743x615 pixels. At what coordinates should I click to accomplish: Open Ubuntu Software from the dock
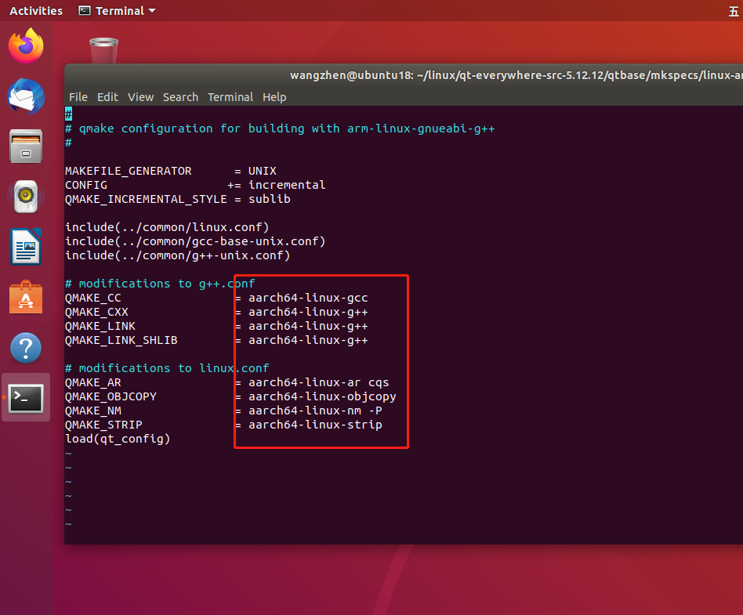coord(25,297)
